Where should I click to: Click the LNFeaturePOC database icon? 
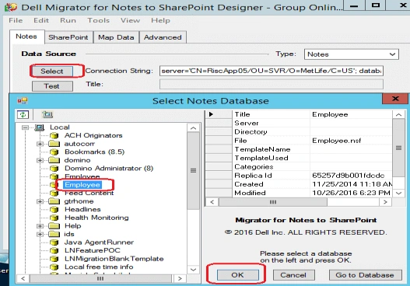pyautogui.click(x=54, y=251)
